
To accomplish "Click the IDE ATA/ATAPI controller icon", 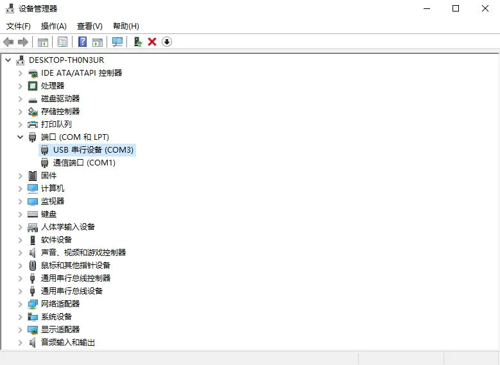I will (33, 73).
